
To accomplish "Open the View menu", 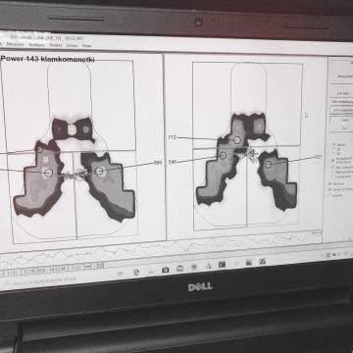I will 86,46.
